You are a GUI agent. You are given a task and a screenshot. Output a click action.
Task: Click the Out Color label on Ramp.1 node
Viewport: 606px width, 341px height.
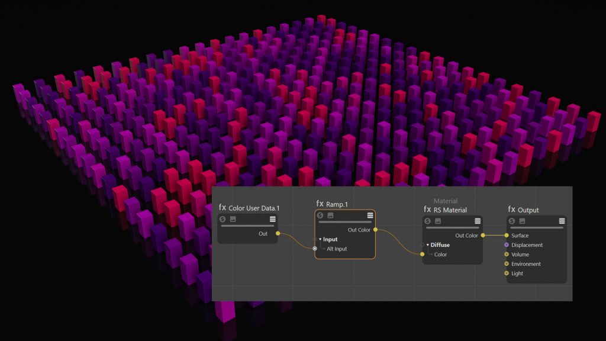359,230
